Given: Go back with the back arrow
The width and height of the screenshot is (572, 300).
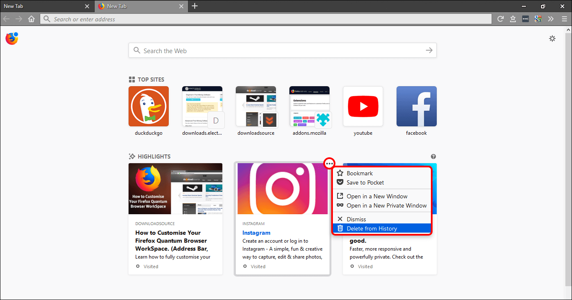Looking at the screenshot, I should click(x=6, y=19).
